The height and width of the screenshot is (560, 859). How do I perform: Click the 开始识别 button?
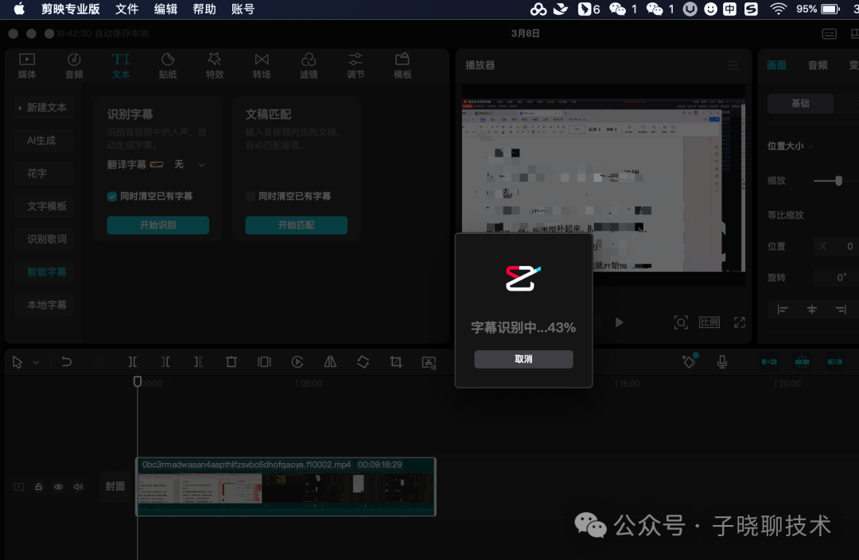[157, 226]
